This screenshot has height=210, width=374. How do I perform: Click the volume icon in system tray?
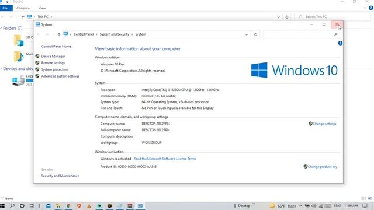pyautogui.click(x=314, y=206)
